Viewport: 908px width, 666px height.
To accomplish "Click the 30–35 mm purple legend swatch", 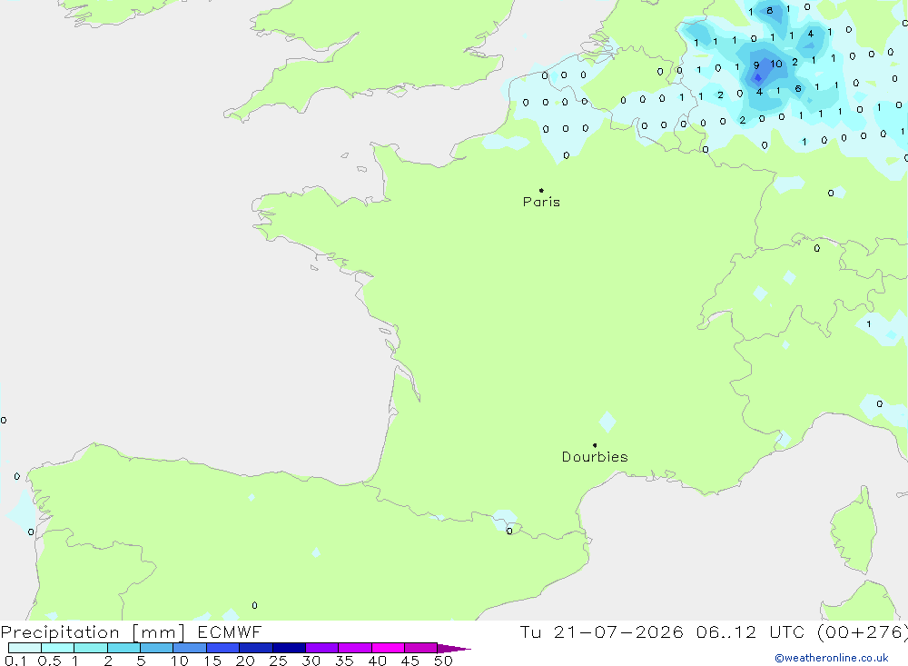I will coord(322,648).
